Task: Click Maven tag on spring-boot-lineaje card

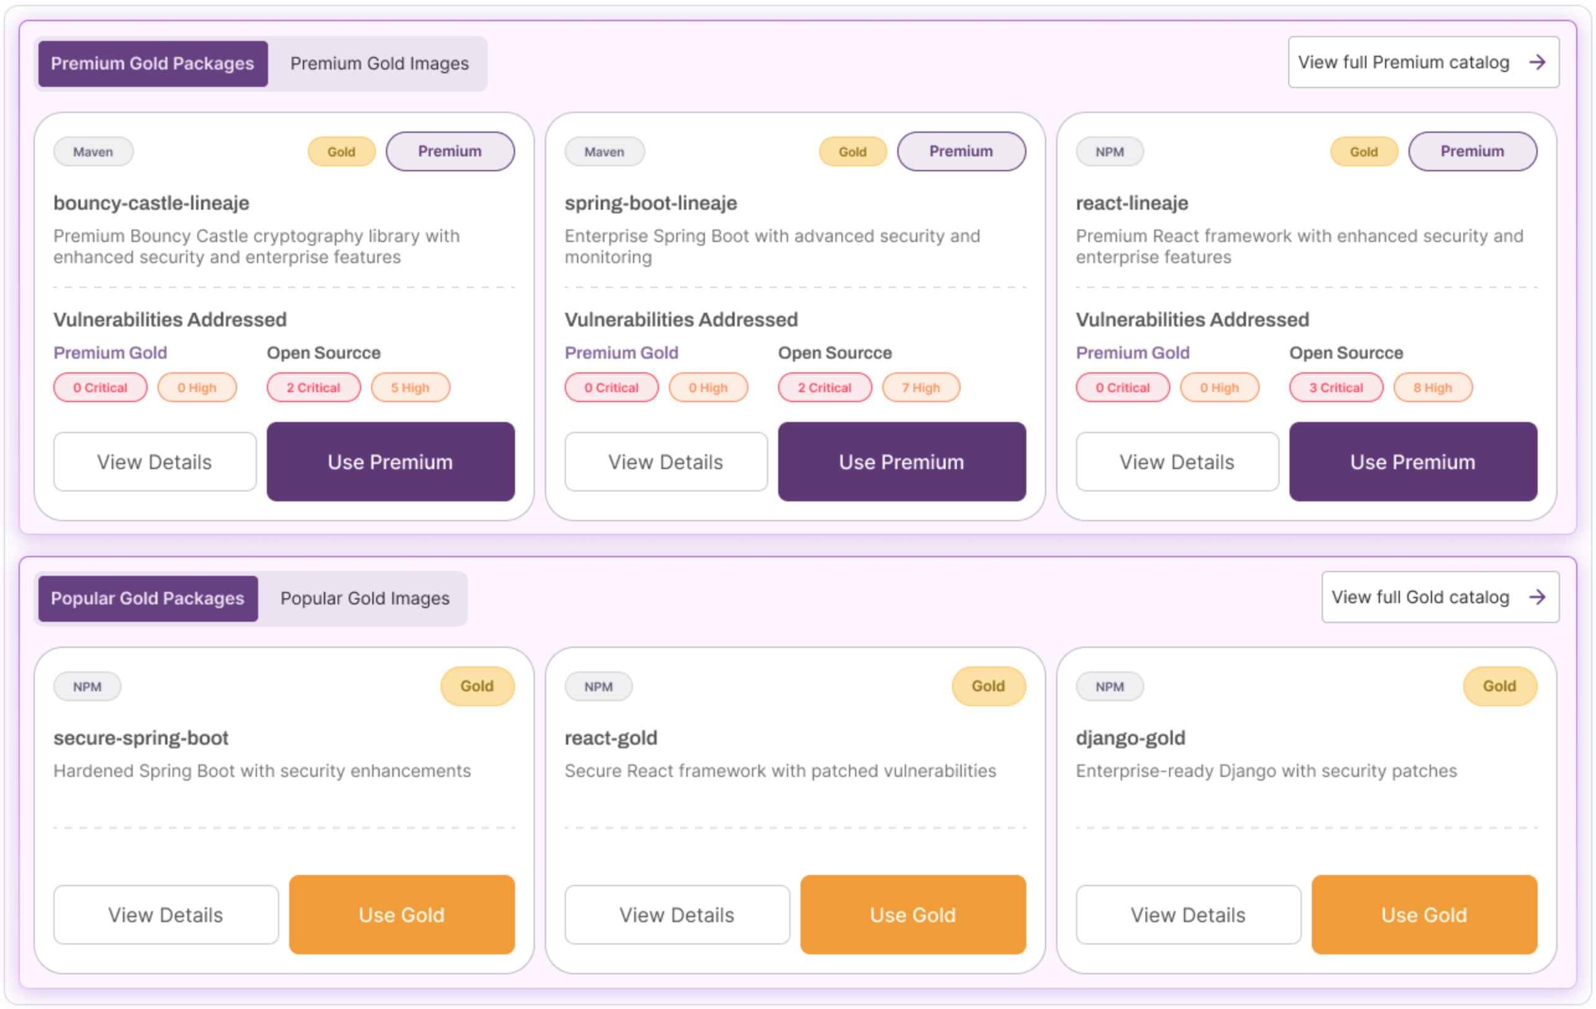Action: (x=604, y=152)
